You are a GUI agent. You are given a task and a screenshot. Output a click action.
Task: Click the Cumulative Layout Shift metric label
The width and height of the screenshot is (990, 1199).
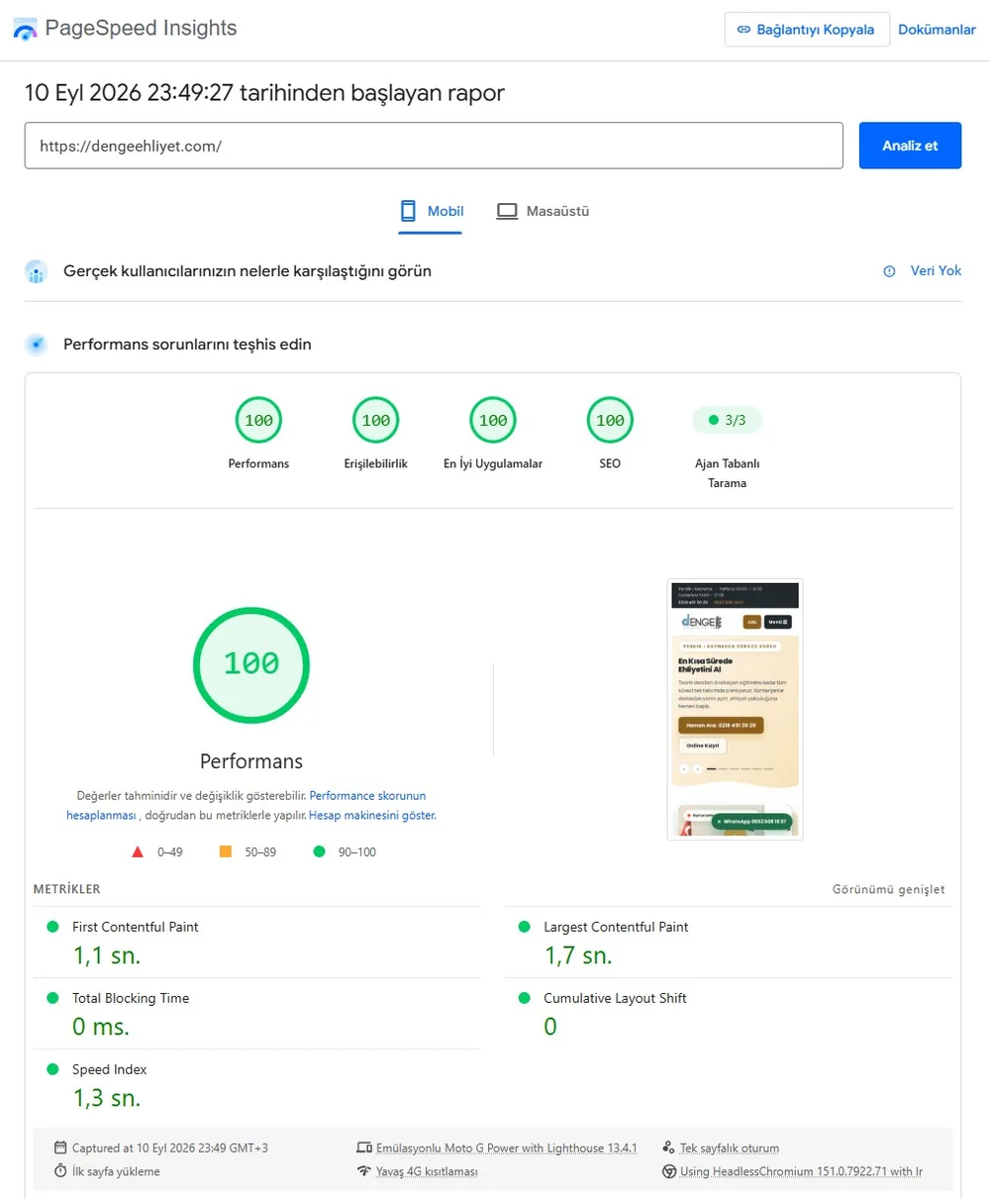click(x=615, y=998)
